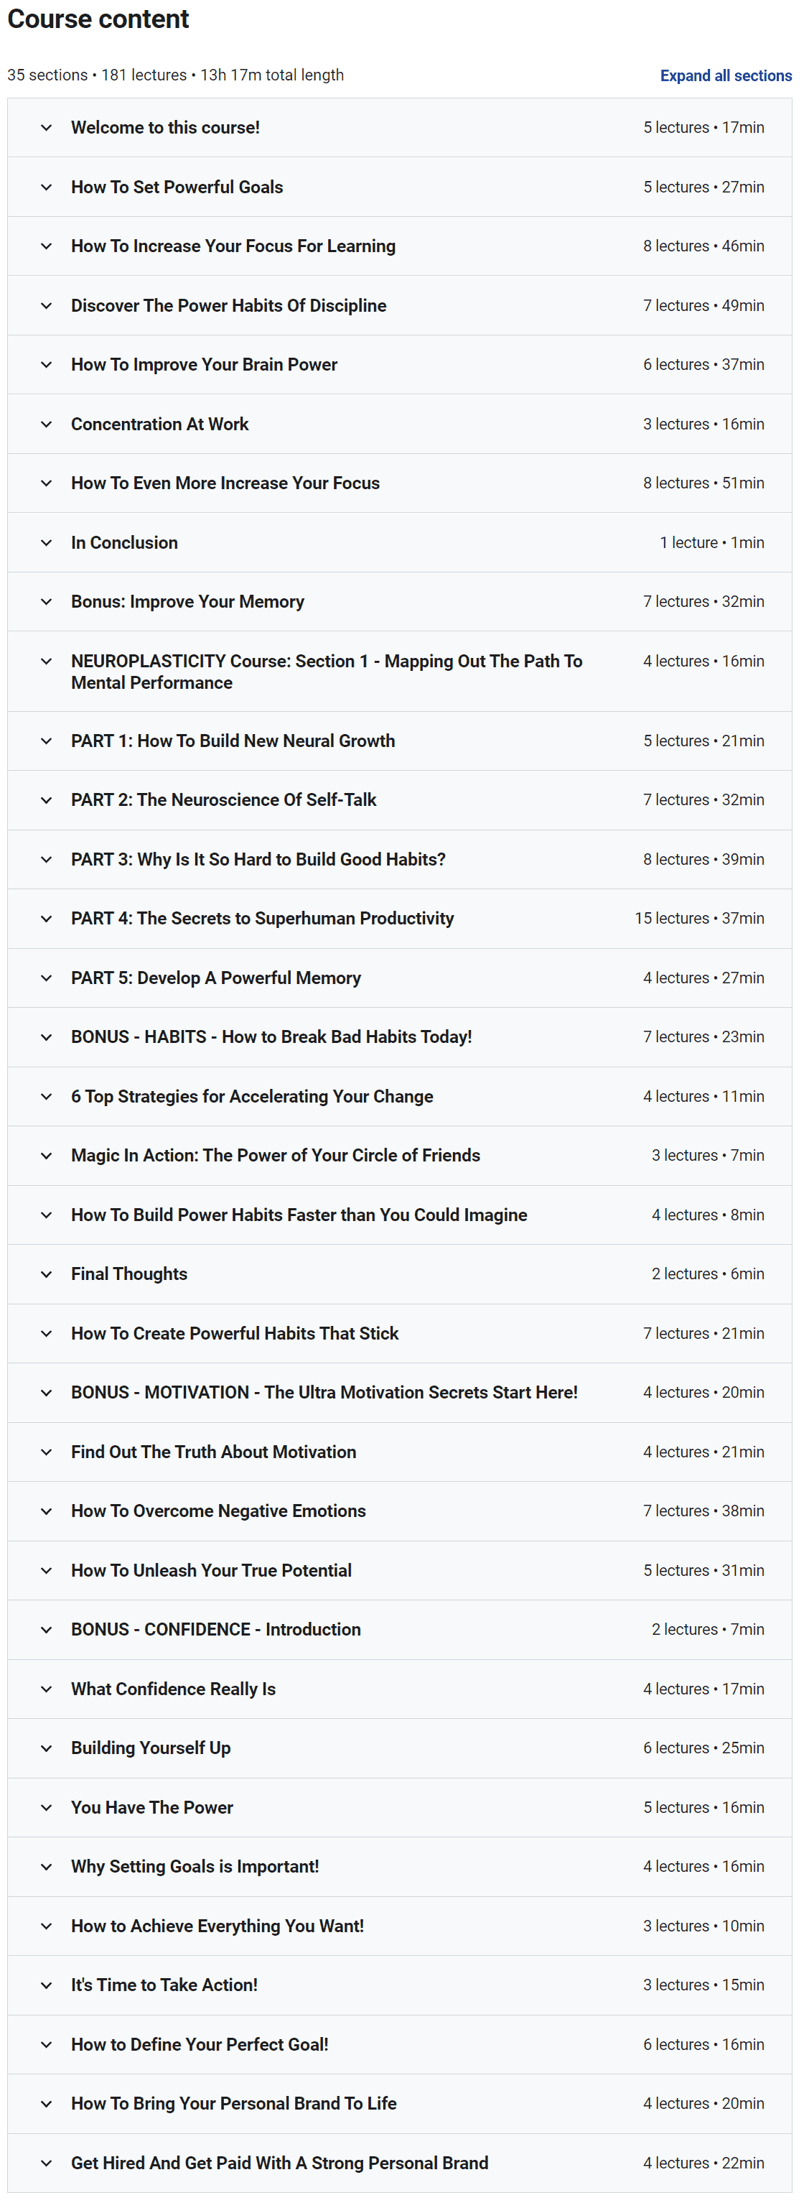
Task: Select 'PART 4: The Secrets to Superhuman Productivity'
Action: 262,918
